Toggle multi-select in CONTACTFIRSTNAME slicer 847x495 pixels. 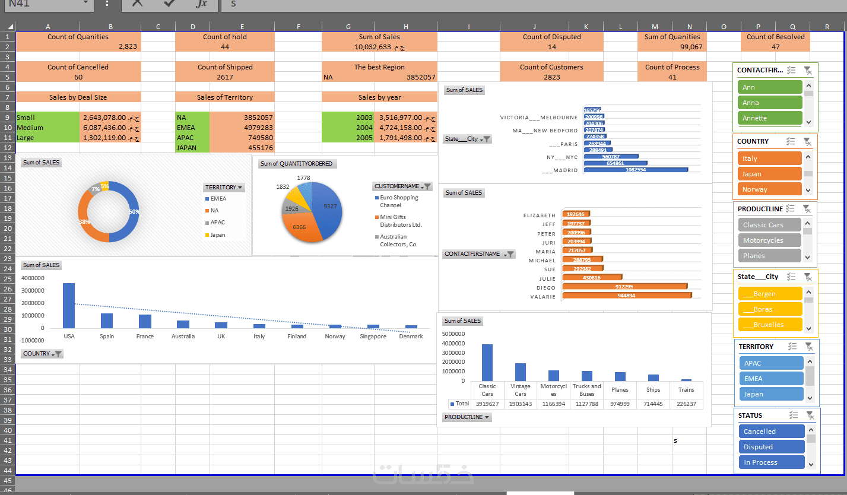(x=791, y=70)
